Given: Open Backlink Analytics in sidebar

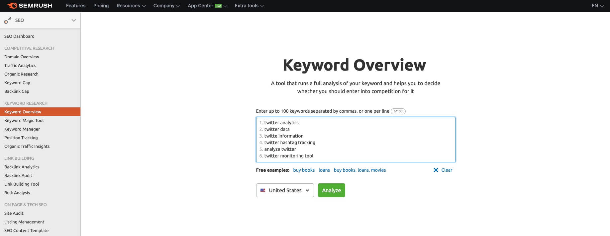Looking at the screenshot, I should coord(22,167).
